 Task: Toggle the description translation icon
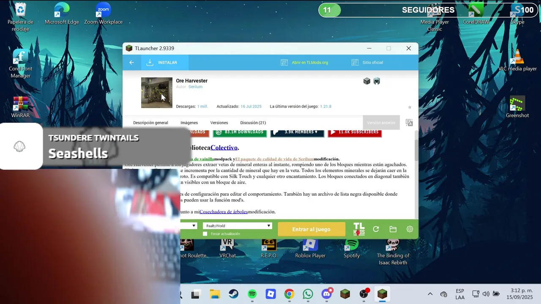pyautogui.click(x=409, y=122)
